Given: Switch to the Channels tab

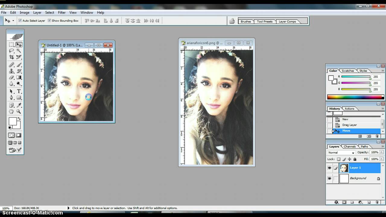Looking at the screenshot, I should point(350,146).
